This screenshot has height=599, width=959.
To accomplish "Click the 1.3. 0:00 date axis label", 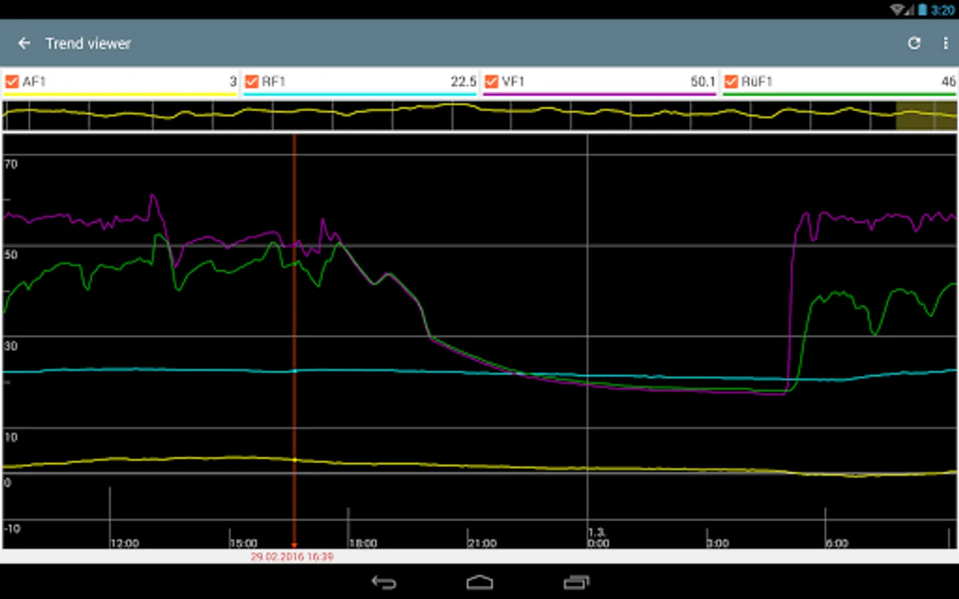I will (598, 538).
